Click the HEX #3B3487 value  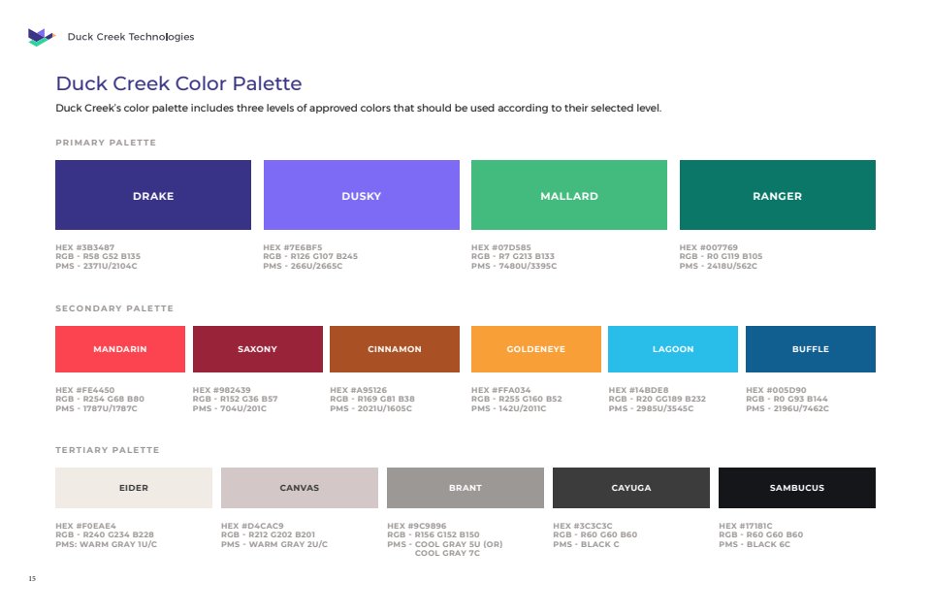pyautogui.click(x=85, y=247)
